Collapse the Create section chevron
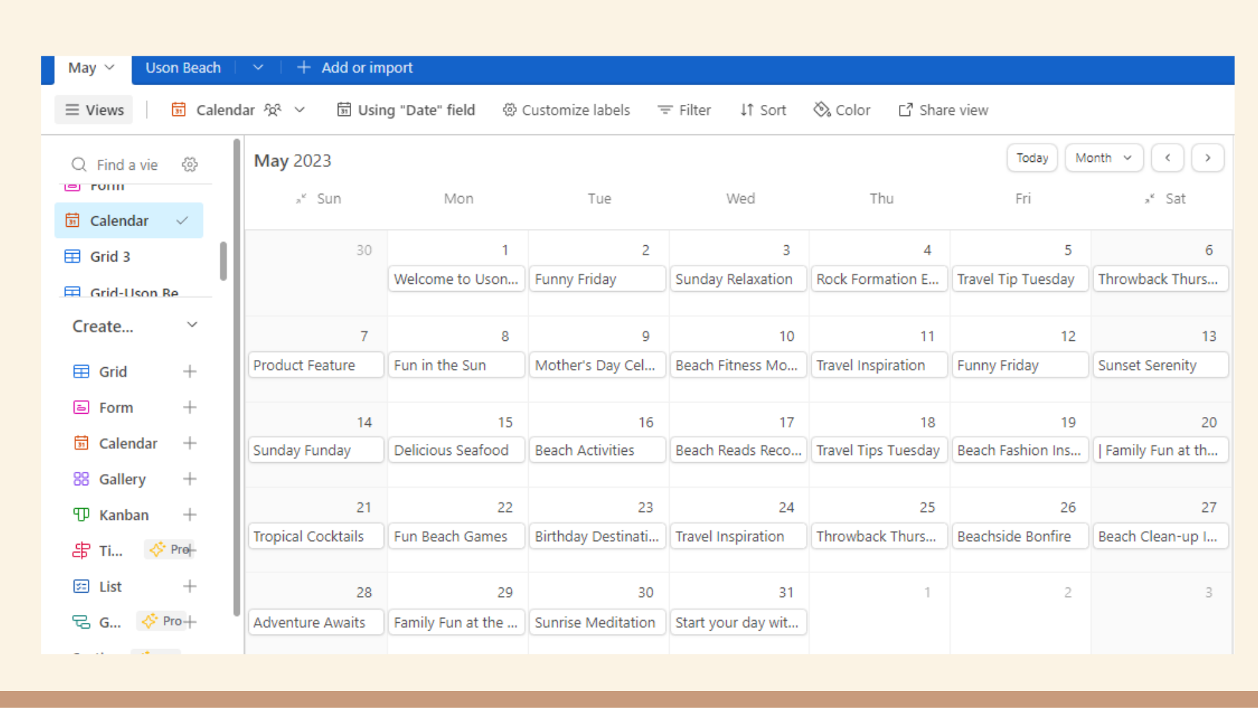Viewport: 1258px width, 708px height. click(192, 325)
